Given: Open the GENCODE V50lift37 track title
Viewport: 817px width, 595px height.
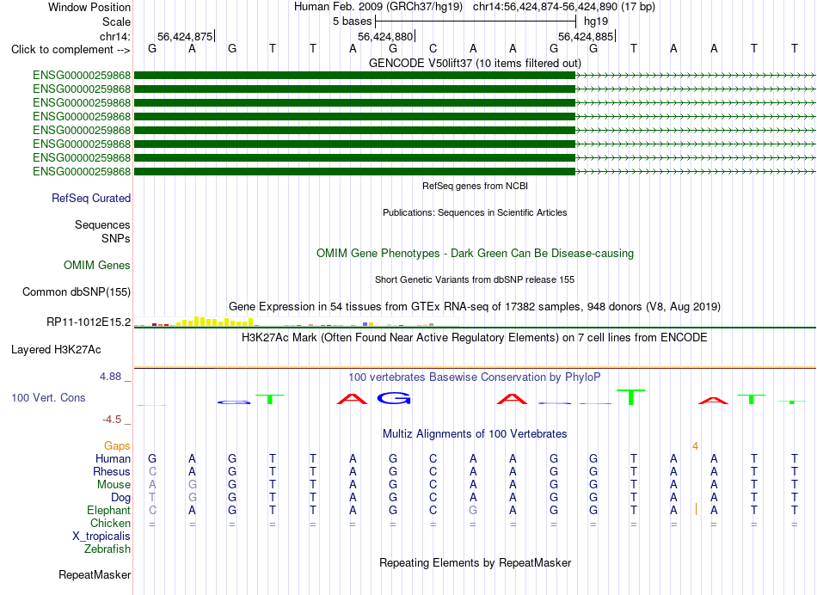Looking at the screenshot, I should pyautogui.click(x=475, y=63).
